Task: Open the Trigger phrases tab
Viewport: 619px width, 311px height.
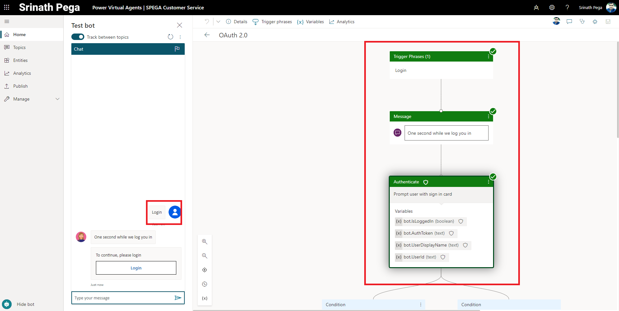Action: click(x=272, y=22)
